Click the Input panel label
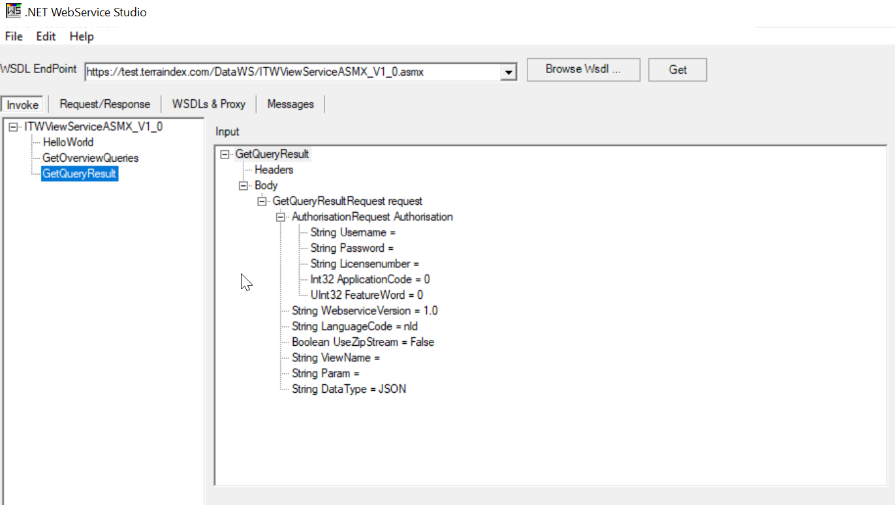 pyautogui.click(x=227, y=132)
